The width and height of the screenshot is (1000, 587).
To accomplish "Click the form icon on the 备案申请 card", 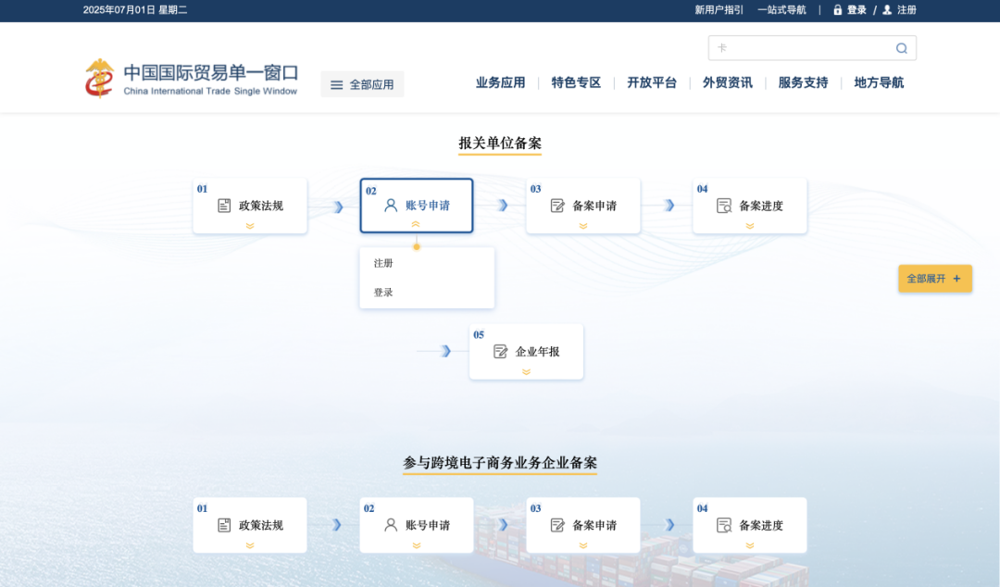I will coord(556,205).
